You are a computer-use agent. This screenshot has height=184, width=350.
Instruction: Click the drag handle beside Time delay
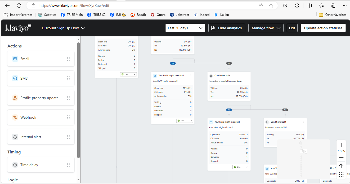click(x=68, y=165)
